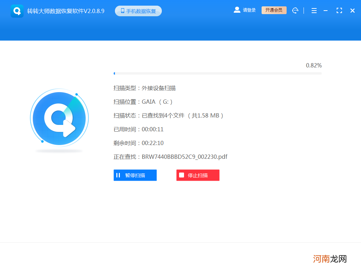The width and height of the screenshot is (361, 271).
Task: Open the hamburger menu icon
Action: pyautogui.click(x=314, y=11)
